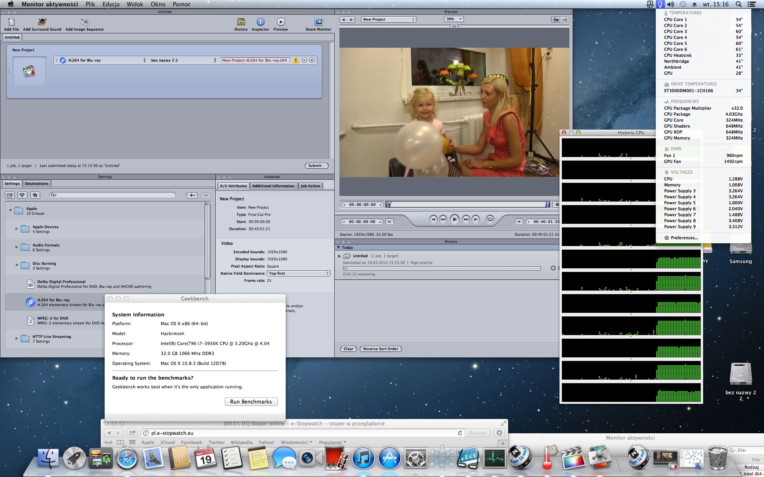The image size is (764, 477).
Task: Open Share Monitor from the toolbar
Action: coord(318,22)
